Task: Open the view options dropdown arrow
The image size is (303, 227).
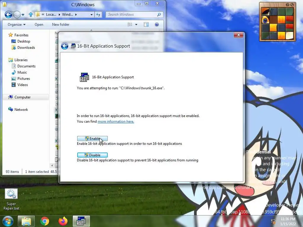Action: pos(136,25)
